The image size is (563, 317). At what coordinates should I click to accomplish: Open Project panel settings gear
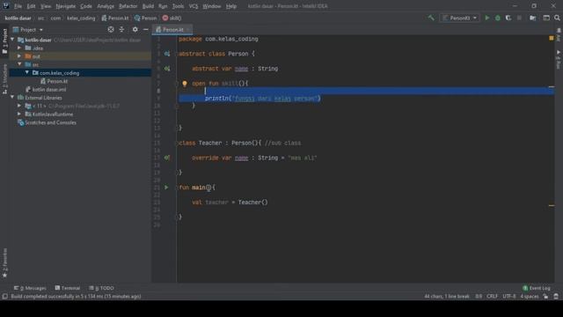point(135,29)
